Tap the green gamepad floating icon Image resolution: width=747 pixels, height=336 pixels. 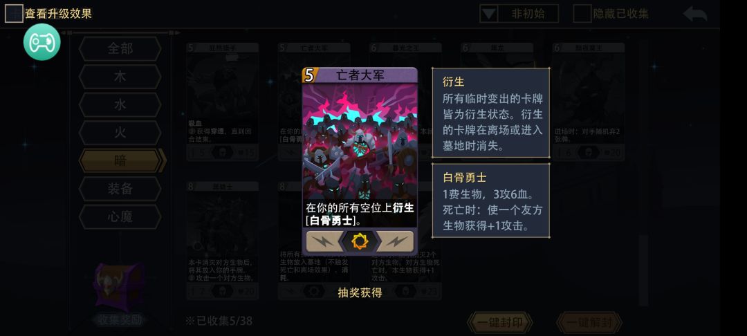pos(42,42)
